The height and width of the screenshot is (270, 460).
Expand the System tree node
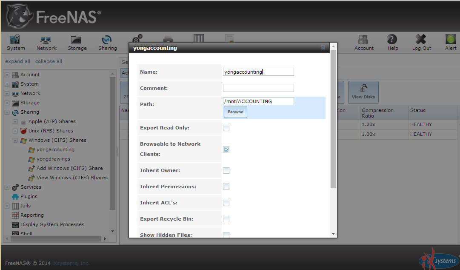[x=7, y=84]
